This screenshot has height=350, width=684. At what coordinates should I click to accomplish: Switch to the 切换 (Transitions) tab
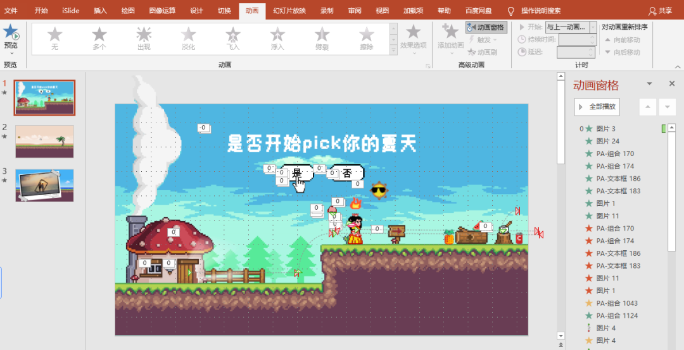point(224,11)
